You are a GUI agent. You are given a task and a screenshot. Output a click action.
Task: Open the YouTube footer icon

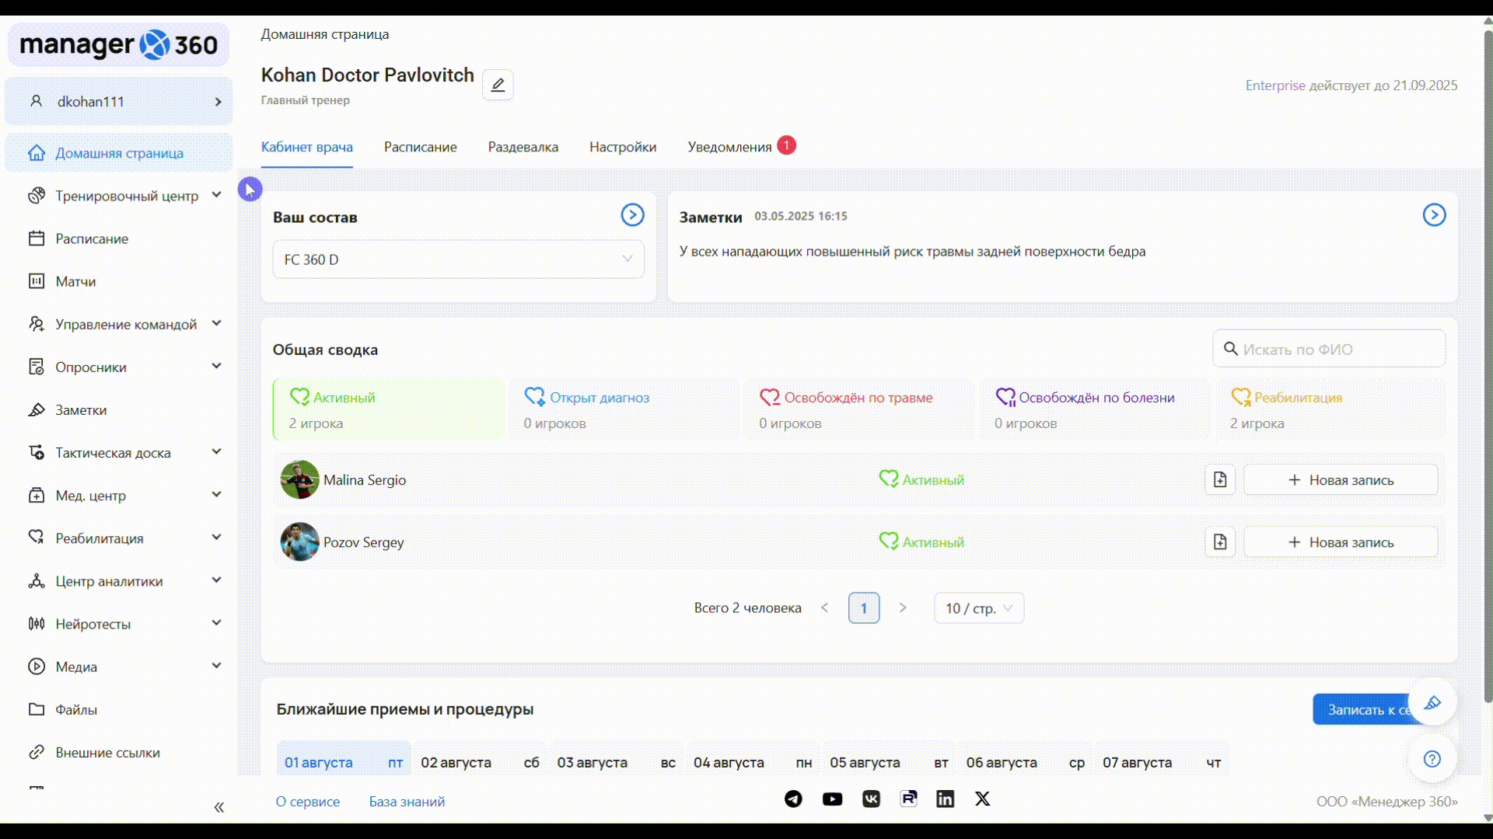(x=832, y=799)
